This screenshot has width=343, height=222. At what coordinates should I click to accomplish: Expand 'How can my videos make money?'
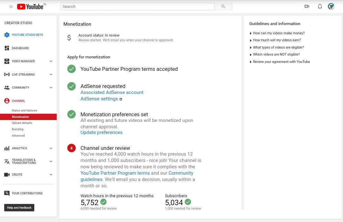point(277,33)
